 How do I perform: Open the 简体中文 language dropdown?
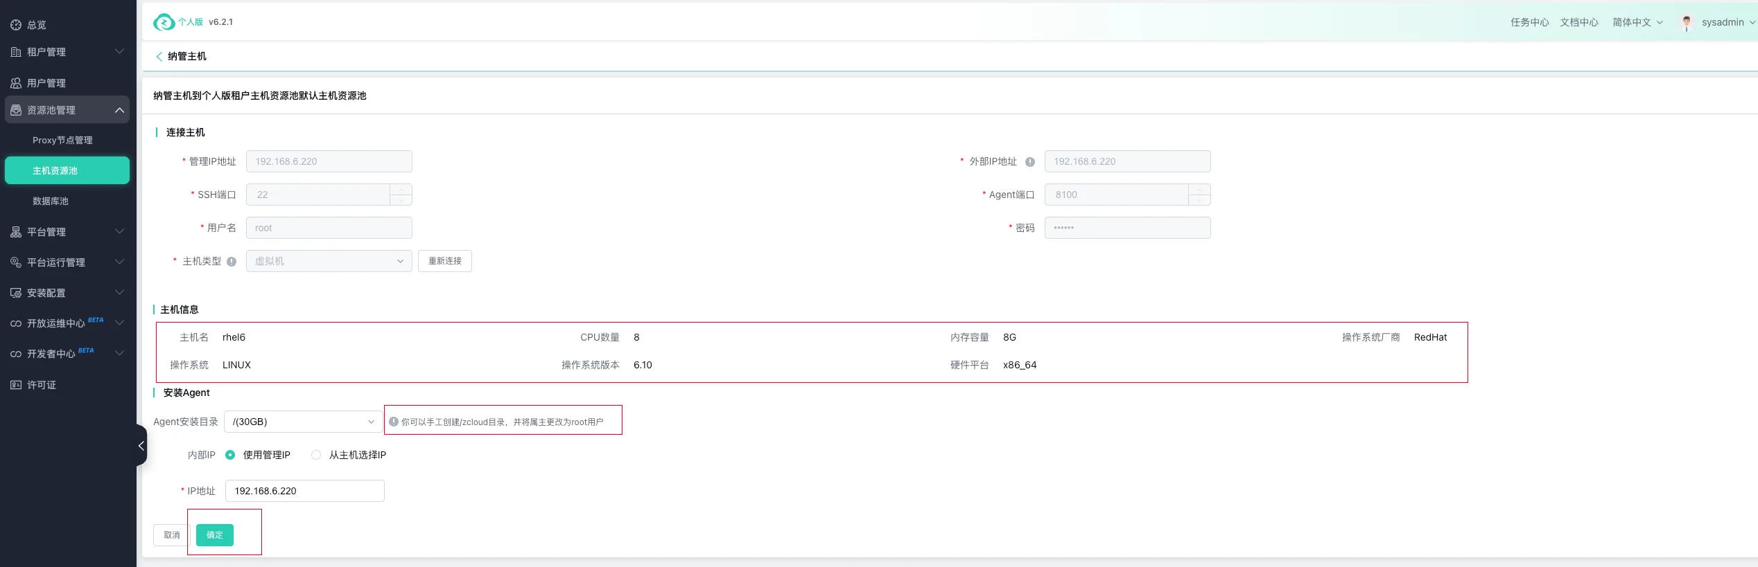(1637, 23)
